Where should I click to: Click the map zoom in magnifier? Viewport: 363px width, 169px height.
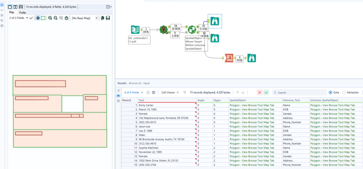click(x=50, y=18)
